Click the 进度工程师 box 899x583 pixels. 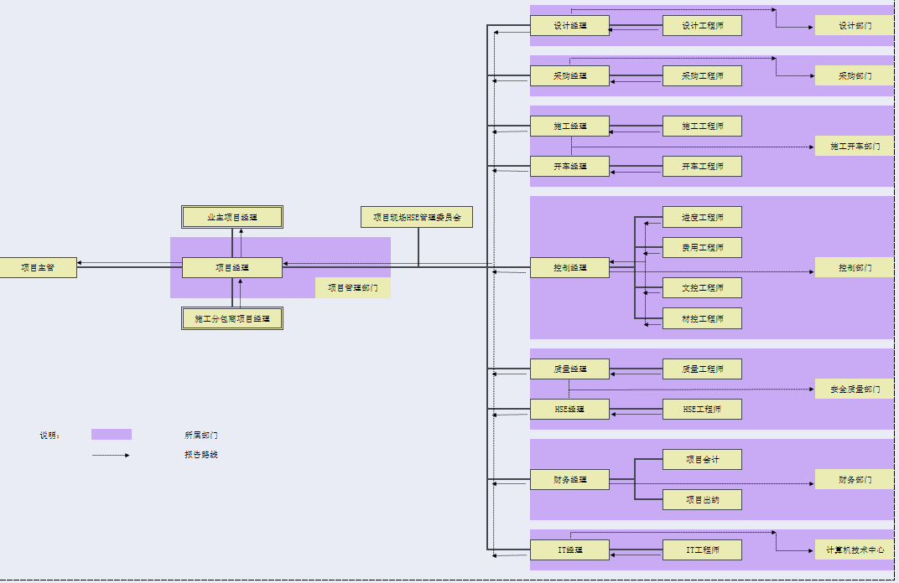pos(702,217)
